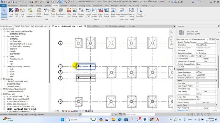Open Microsoft Edge from the taskbar

[120, 120]
